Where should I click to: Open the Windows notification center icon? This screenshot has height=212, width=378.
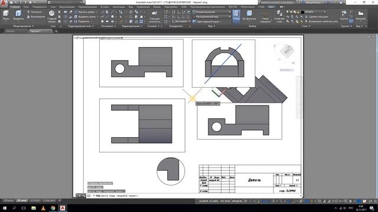point(372,208)
